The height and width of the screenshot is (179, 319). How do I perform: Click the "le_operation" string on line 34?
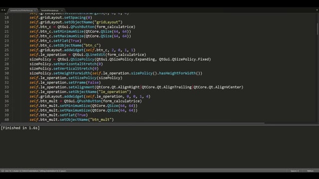coord(114,91)
